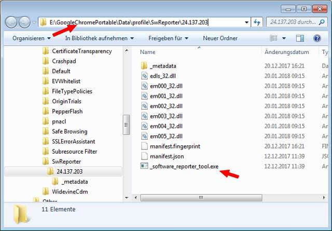The image size is (332, 231).
Task: Toggle the preview pane icon
Action: click(300, 38)
